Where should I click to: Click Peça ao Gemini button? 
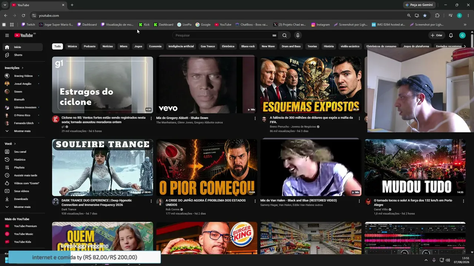point(419,5)
